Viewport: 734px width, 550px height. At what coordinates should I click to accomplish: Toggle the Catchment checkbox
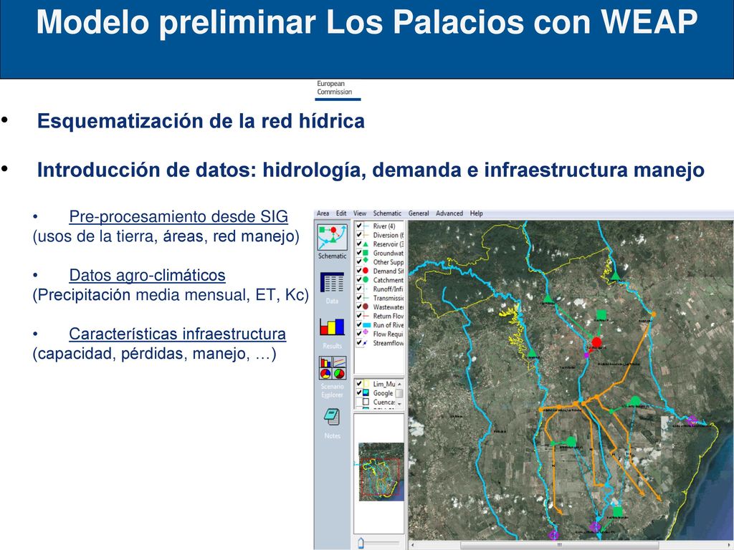359,280
